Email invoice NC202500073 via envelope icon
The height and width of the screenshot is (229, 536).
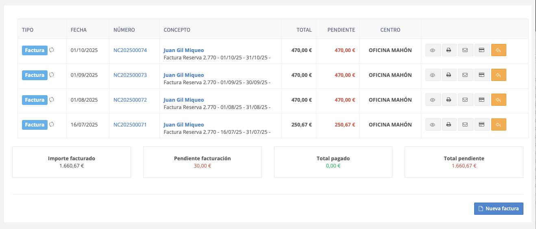pos(465,75)
